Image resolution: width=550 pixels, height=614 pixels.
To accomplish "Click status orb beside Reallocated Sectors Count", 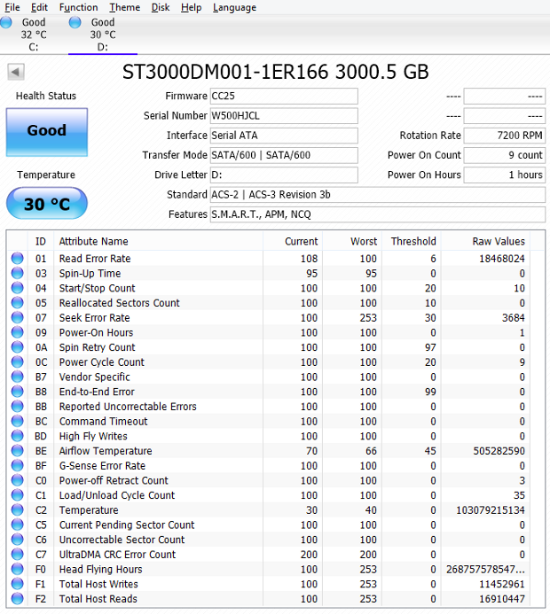I will (17, 303).
